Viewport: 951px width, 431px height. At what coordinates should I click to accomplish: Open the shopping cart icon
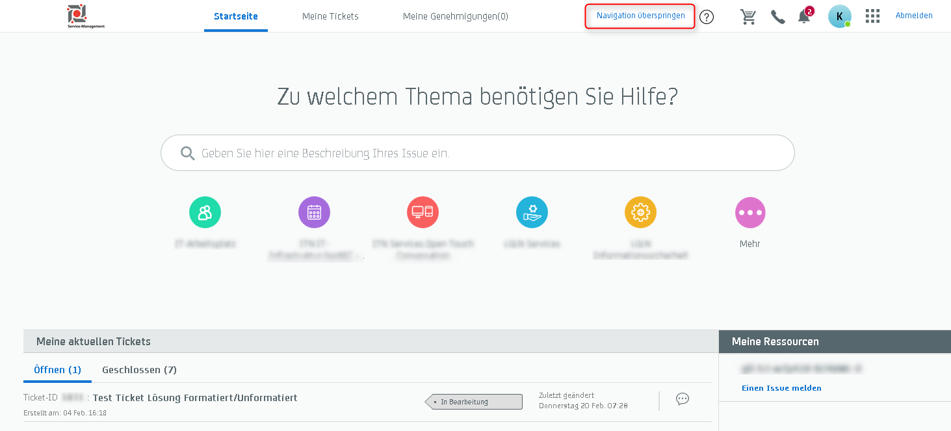coord(748,16)
